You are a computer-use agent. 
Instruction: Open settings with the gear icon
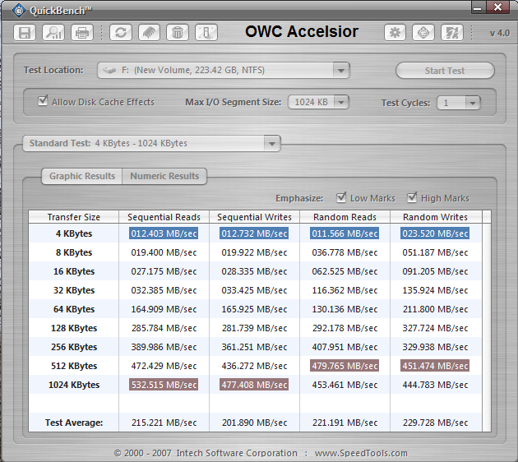click(x=395, y=33)
